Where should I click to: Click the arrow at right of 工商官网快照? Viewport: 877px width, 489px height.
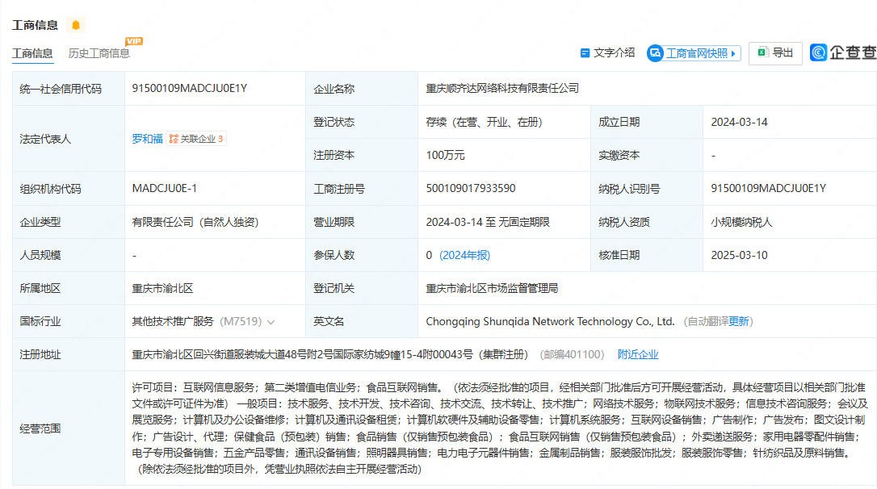(733, 53)
